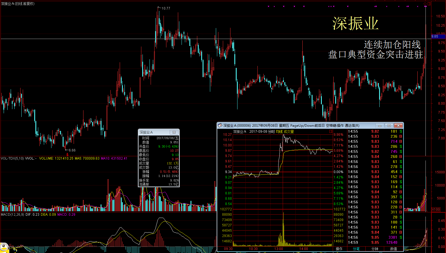Screen dimensions: 446x253
Task: Click the DIF: 0.23 value
Action: pyautogui.click(x=32, y=215)
